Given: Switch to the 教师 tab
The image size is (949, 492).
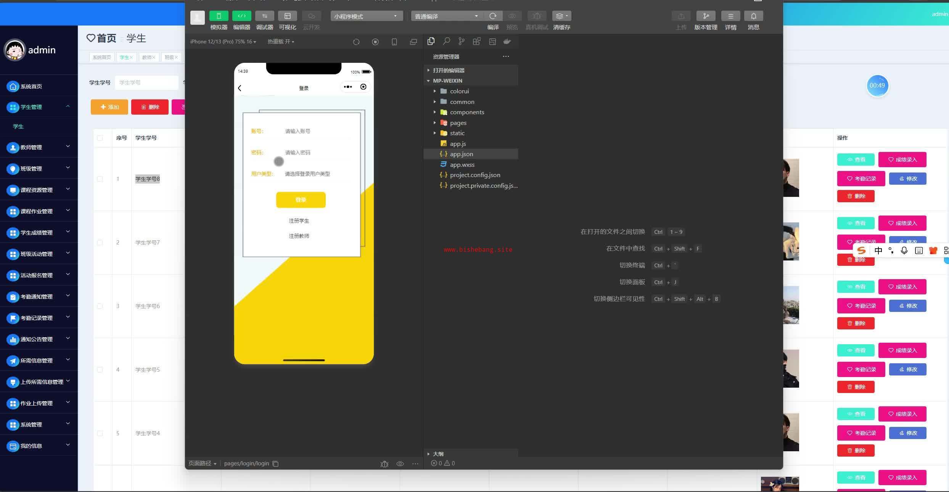Looking at the screenshot, I should tap(147, 57).
